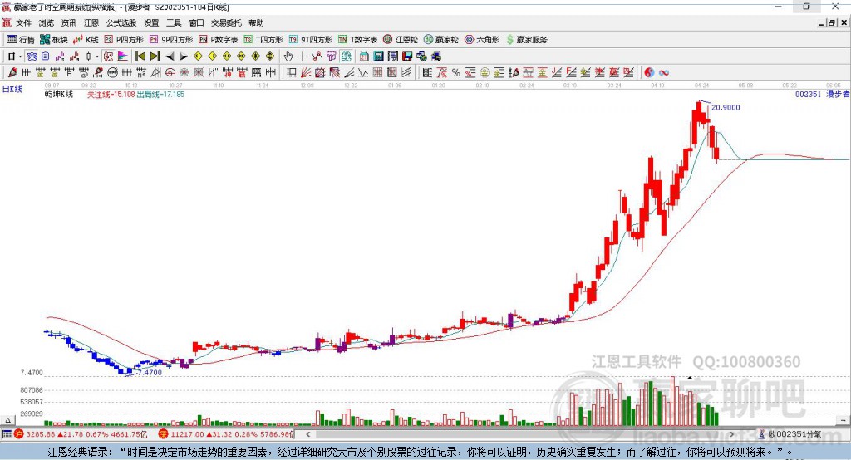Click the yin-yang taiji icon
The image size is (851, 460).
click(x=649, y=72)
